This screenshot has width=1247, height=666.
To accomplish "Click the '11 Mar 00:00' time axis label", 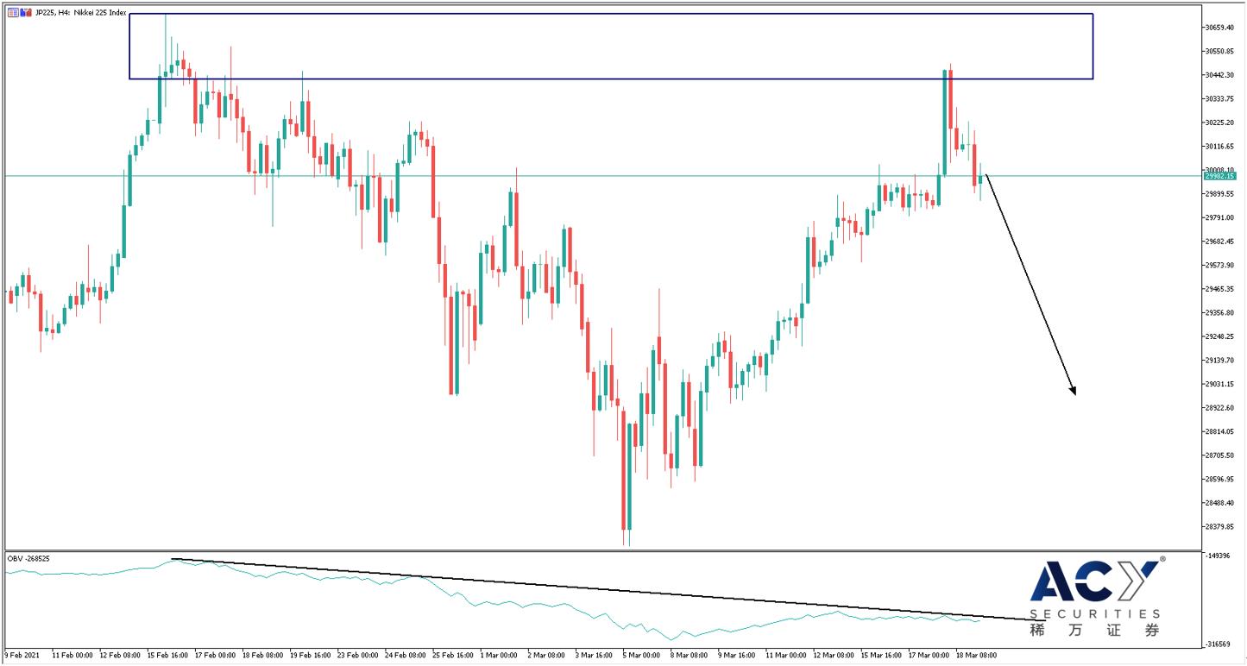I will click(785, 655).
